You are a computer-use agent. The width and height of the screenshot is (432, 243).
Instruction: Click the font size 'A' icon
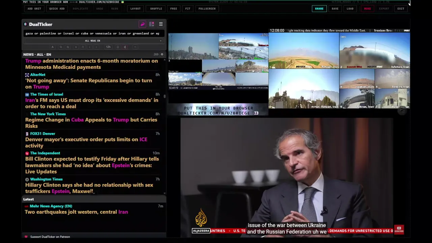coord(52,47)
